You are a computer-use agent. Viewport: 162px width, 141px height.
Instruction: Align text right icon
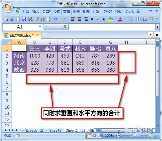86,19
